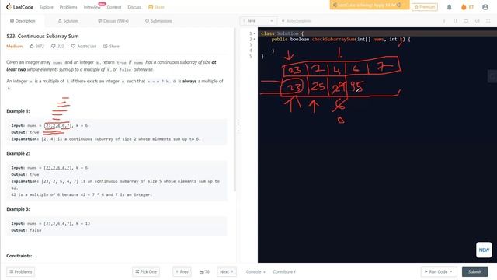Open the Problems nav link
This screenshot has height=280, width=497.
point(68,7)
